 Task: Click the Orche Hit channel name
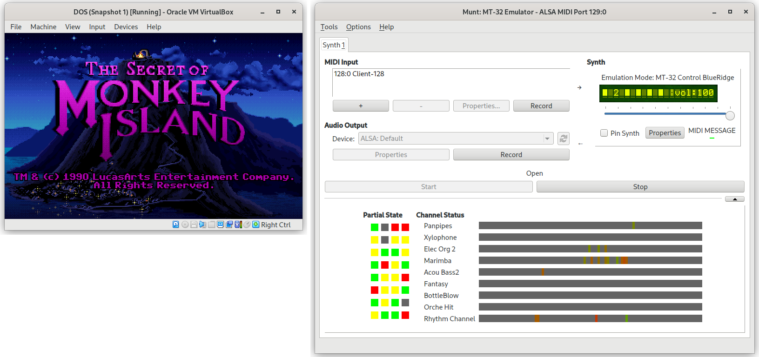point(439,307)
